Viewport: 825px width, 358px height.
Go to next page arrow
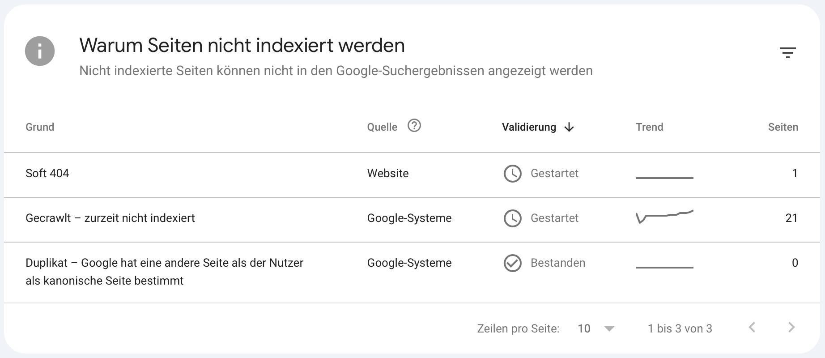791,328
